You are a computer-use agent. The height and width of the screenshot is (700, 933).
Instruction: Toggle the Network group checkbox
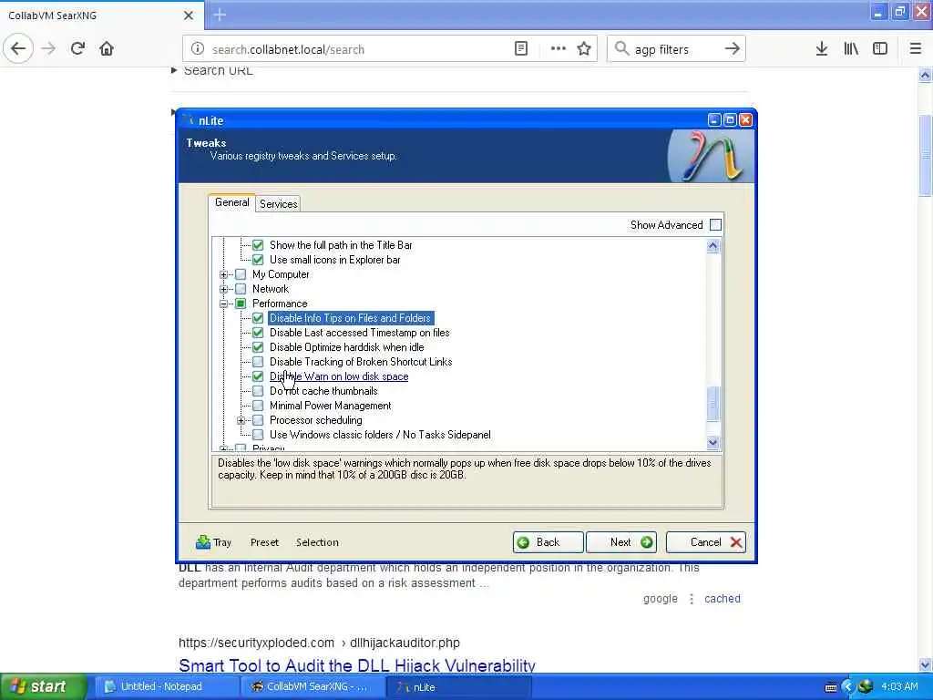point(241,289)
